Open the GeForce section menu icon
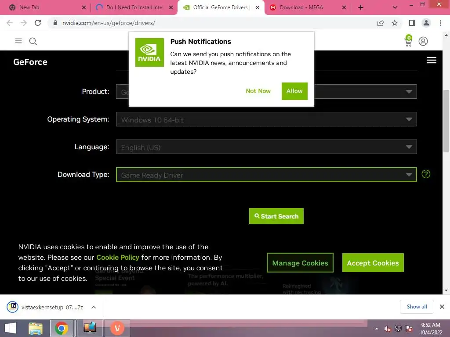Viewport: 450px width, 337px height. [x=431, y=60]
